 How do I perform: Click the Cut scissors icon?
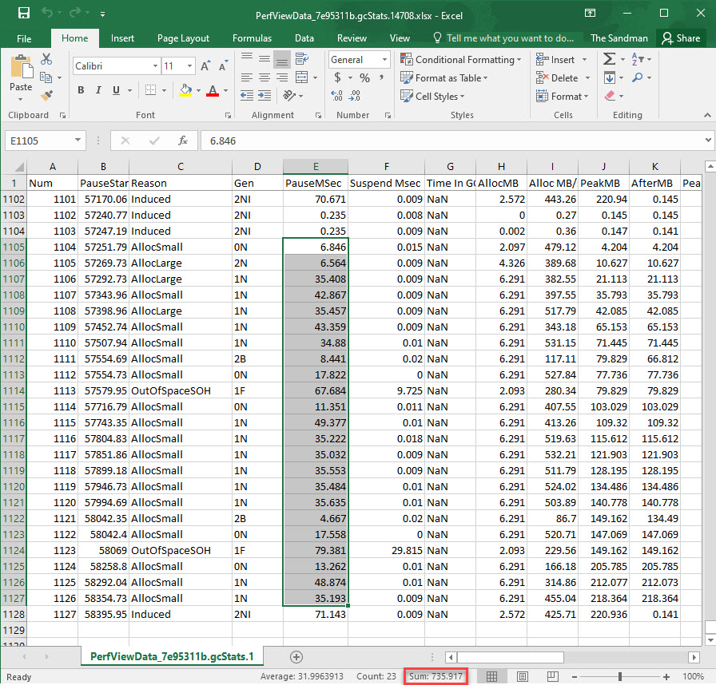coord(46,59)
